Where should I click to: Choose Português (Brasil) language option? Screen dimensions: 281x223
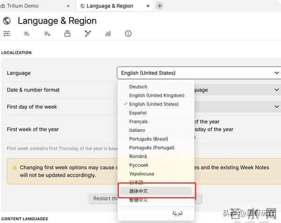coord(148,139)
